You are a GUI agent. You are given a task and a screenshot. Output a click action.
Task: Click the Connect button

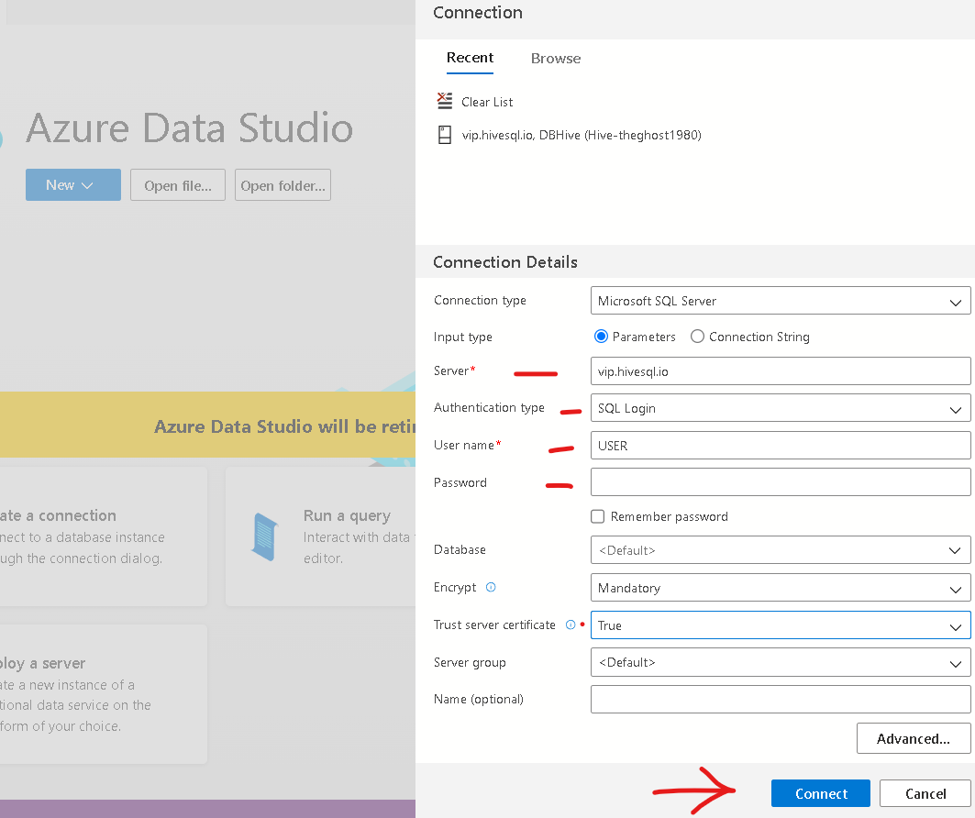821,794
